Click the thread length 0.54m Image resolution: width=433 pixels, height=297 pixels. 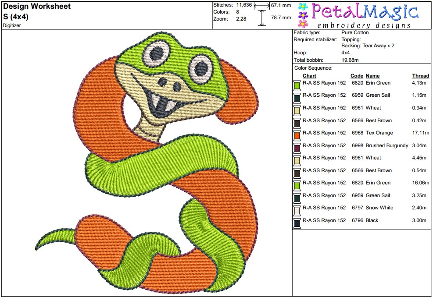[x=419, y=170]
